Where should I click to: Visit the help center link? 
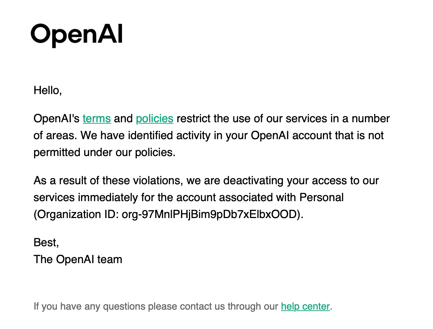tap(305, 306)
